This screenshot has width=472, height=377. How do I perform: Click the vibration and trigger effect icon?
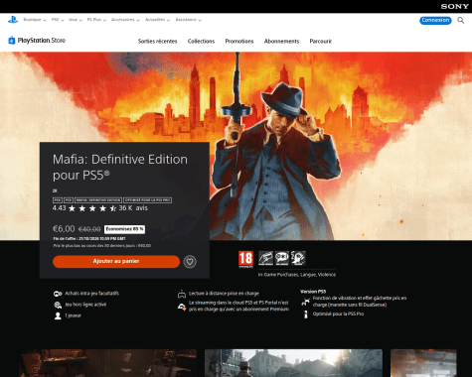tap(305, 302)
